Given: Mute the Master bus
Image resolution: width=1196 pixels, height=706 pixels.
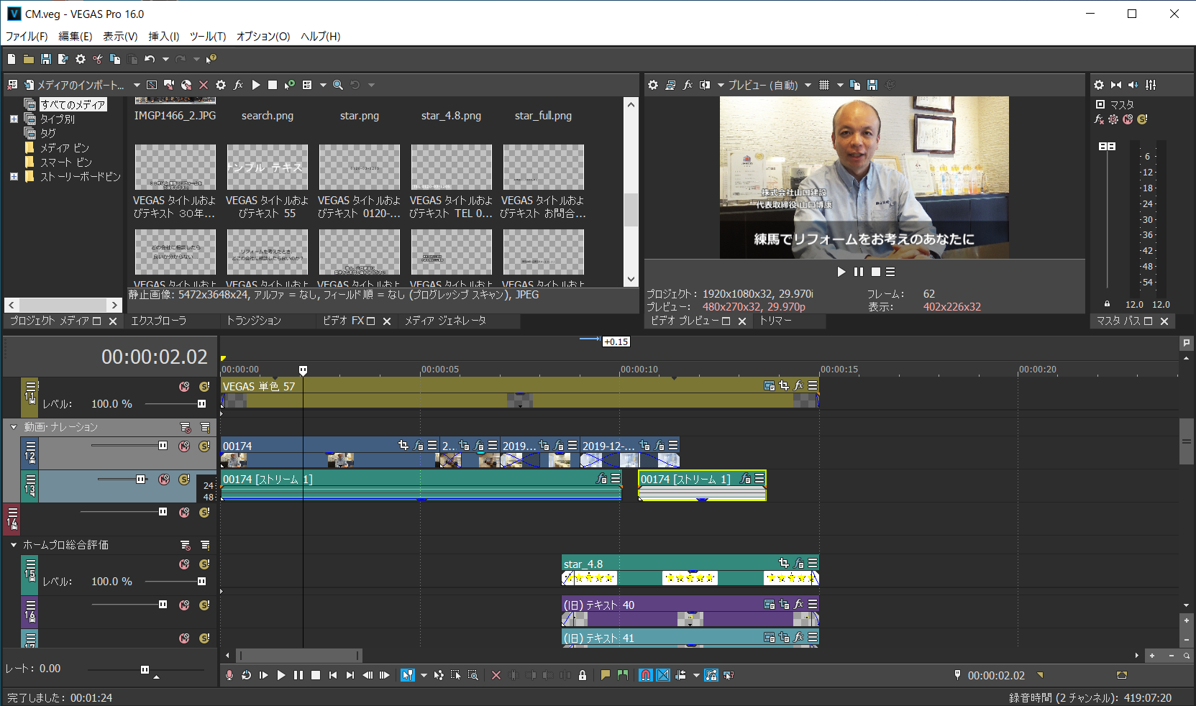Looking at the screenshot, I should pos(1128,119).
